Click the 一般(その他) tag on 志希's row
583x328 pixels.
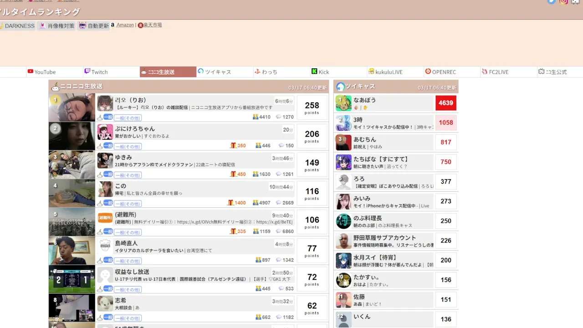coord(128,318)
